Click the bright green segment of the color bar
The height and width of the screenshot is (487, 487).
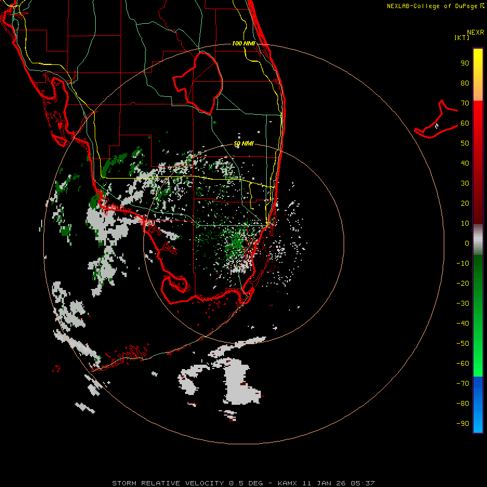pyautogui.click(x=478, y=316)
